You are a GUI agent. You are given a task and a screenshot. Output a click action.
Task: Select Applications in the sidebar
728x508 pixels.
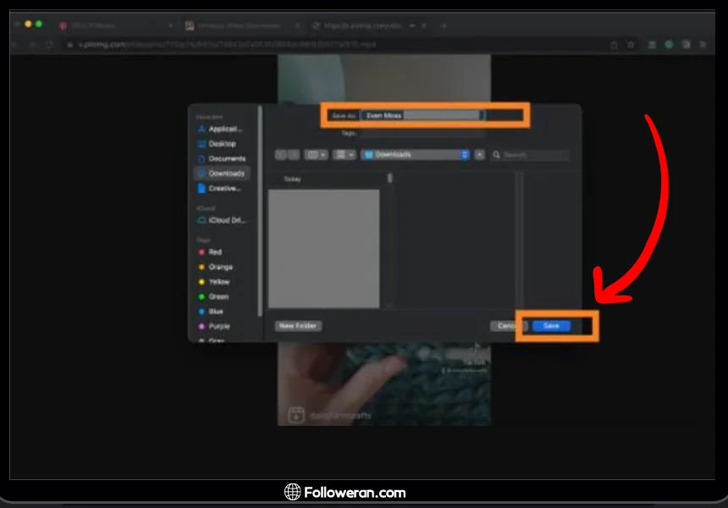[224, 130]
